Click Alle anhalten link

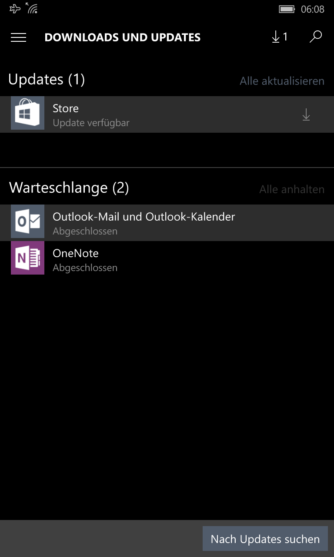292,189
